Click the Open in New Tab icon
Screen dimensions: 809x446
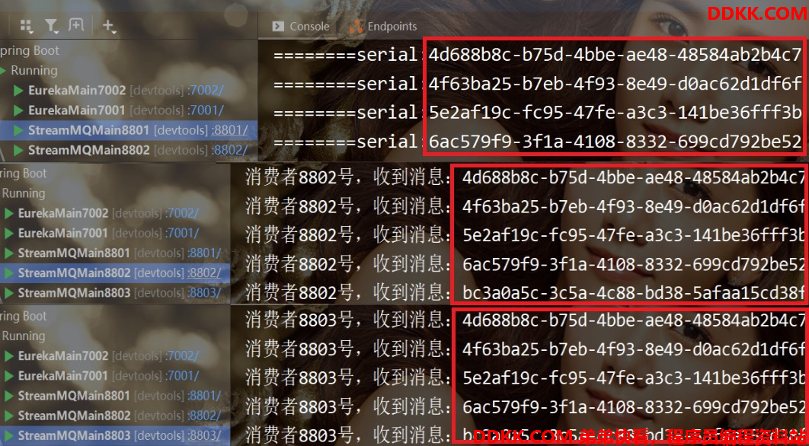[x=76, y=25]
